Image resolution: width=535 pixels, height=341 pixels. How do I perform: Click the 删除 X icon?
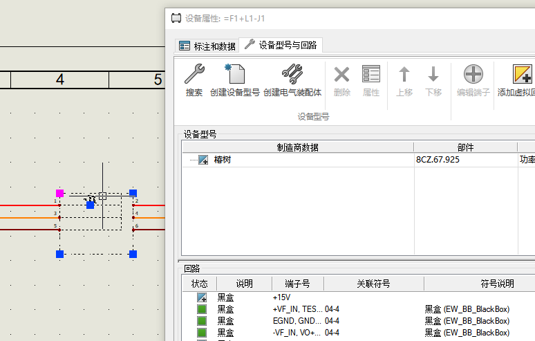click(x=341, y=75)
